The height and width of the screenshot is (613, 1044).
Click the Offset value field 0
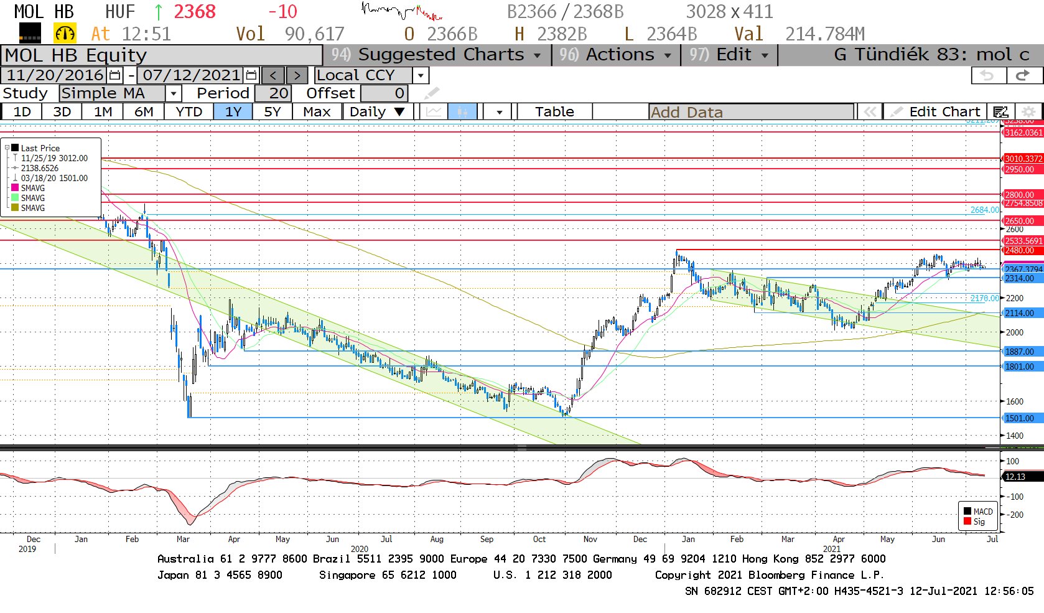coord(384,93)
